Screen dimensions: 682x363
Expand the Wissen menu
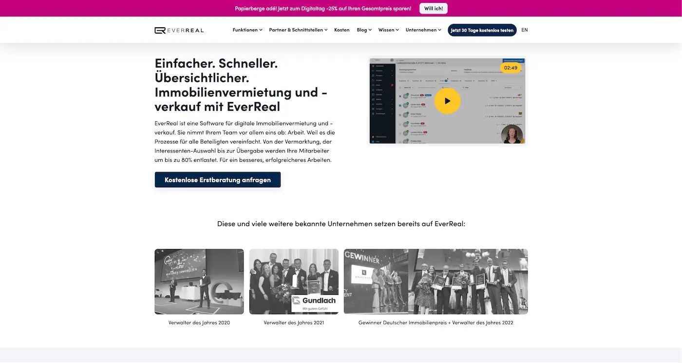click(x=388, y=30)
